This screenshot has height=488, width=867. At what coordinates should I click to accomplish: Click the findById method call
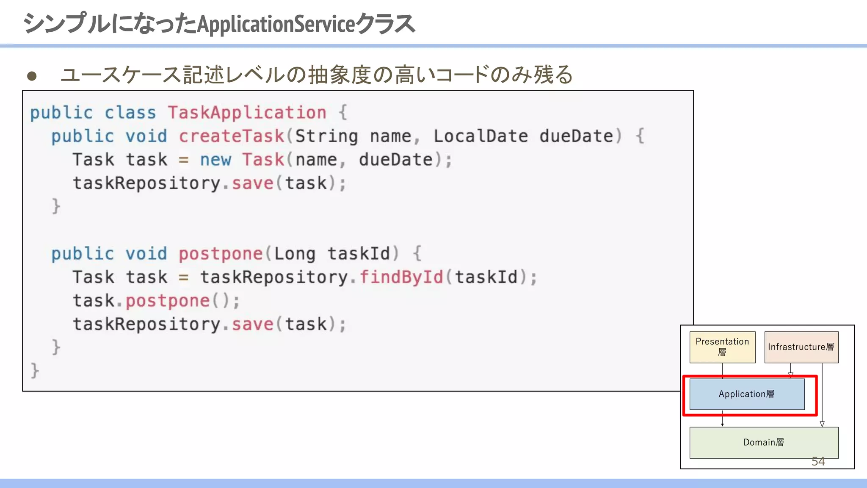point(401,277)
